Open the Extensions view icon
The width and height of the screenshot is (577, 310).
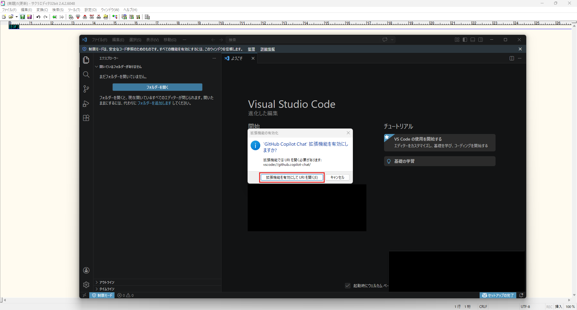coord(86,118)
